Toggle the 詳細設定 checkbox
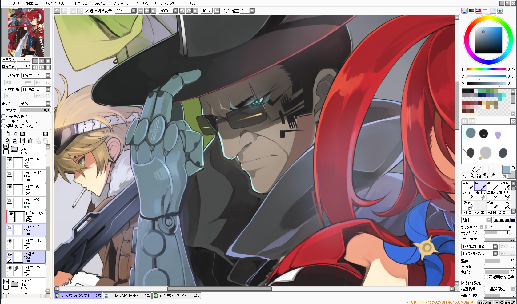 pyautogui.click(x=463, y=283)
